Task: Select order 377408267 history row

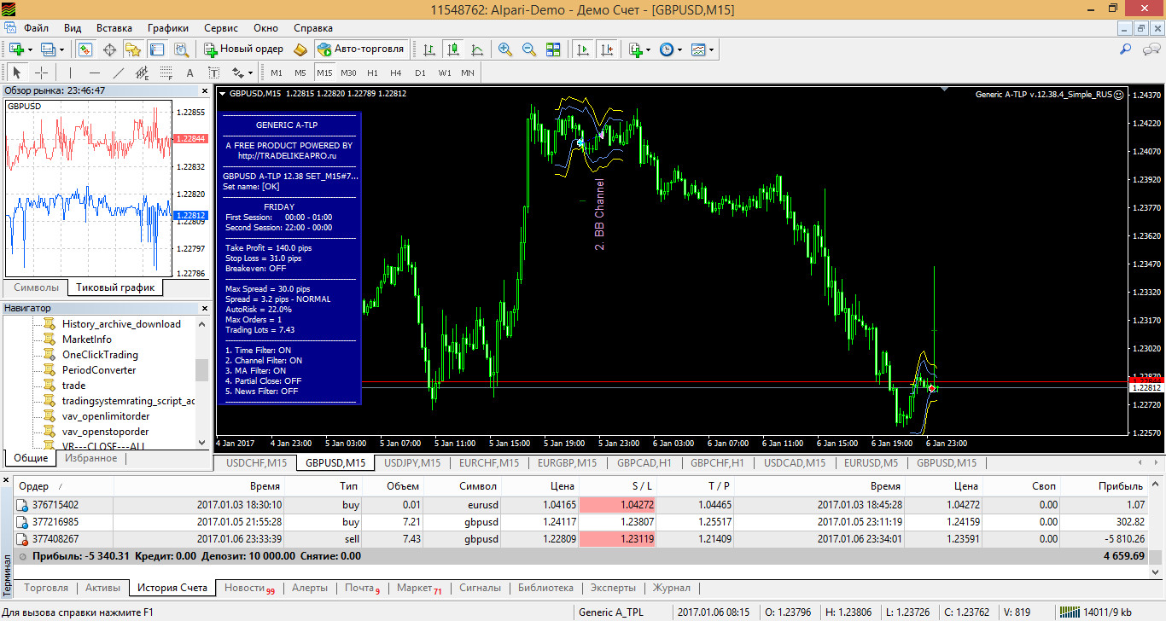Action: coord(581,539)
